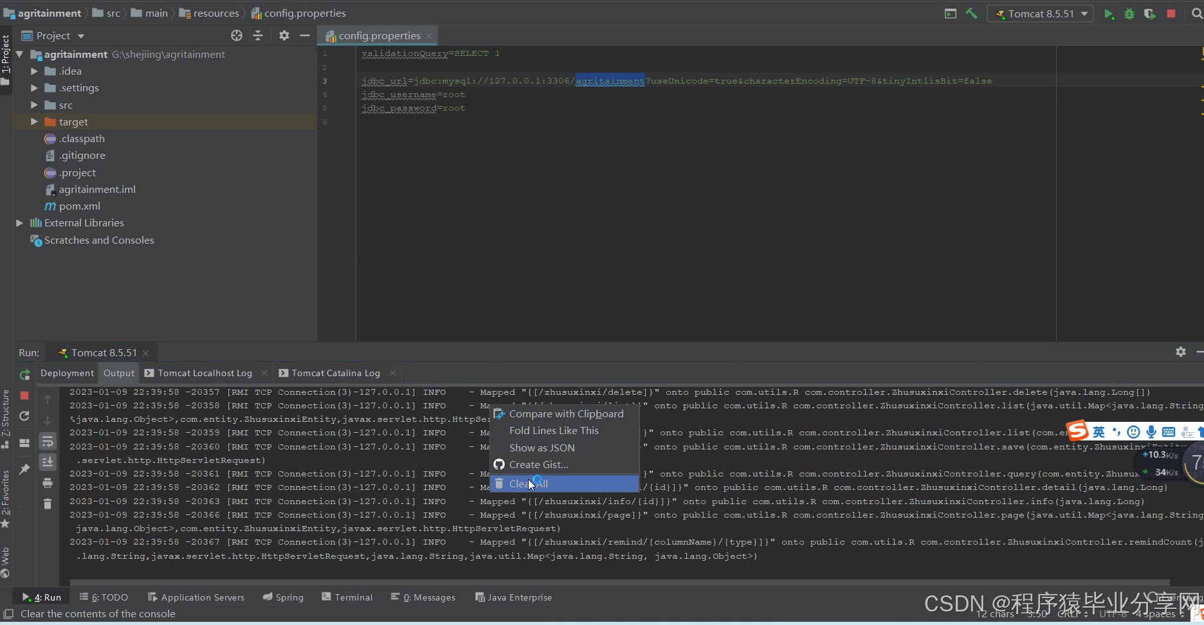1204x625 pixels.
Task: Click the console Print icon
Action: 48,483
